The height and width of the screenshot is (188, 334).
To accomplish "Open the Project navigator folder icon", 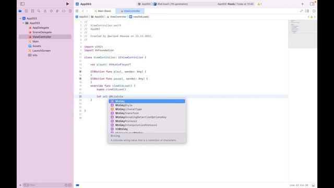I will click(x=20, y=11).
